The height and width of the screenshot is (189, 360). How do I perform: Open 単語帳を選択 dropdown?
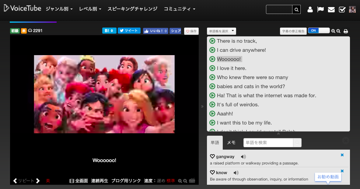click(x=221, y=31)
